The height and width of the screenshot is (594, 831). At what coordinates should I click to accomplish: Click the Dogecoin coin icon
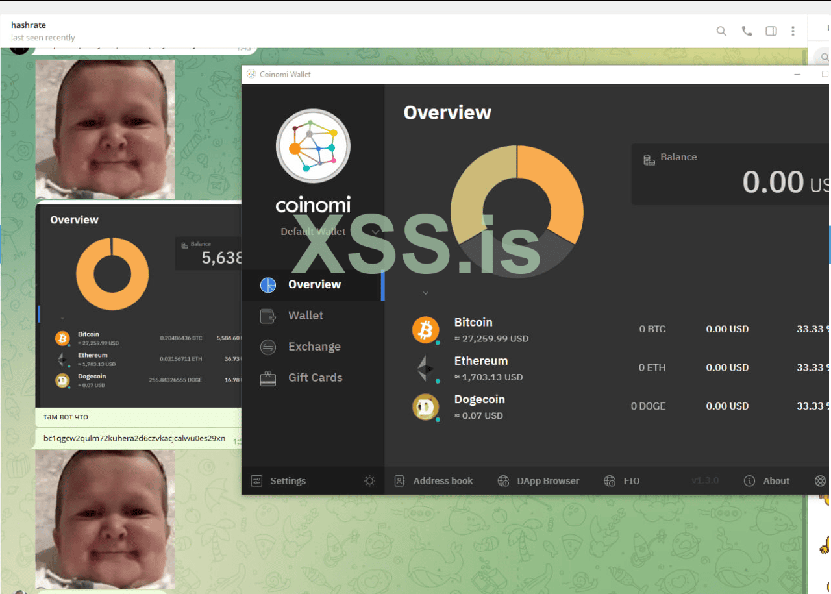(425, 407)
